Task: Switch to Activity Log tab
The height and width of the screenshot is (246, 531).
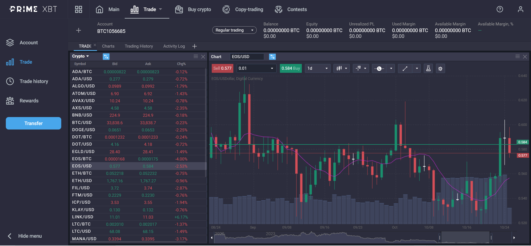Action: [174, 46]
